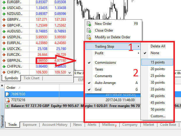The height and width of the screenshot is (136, 181).
Task: Click the Balance row icon in Terminal
Action: pyautogui.click(x=8, y=106)
